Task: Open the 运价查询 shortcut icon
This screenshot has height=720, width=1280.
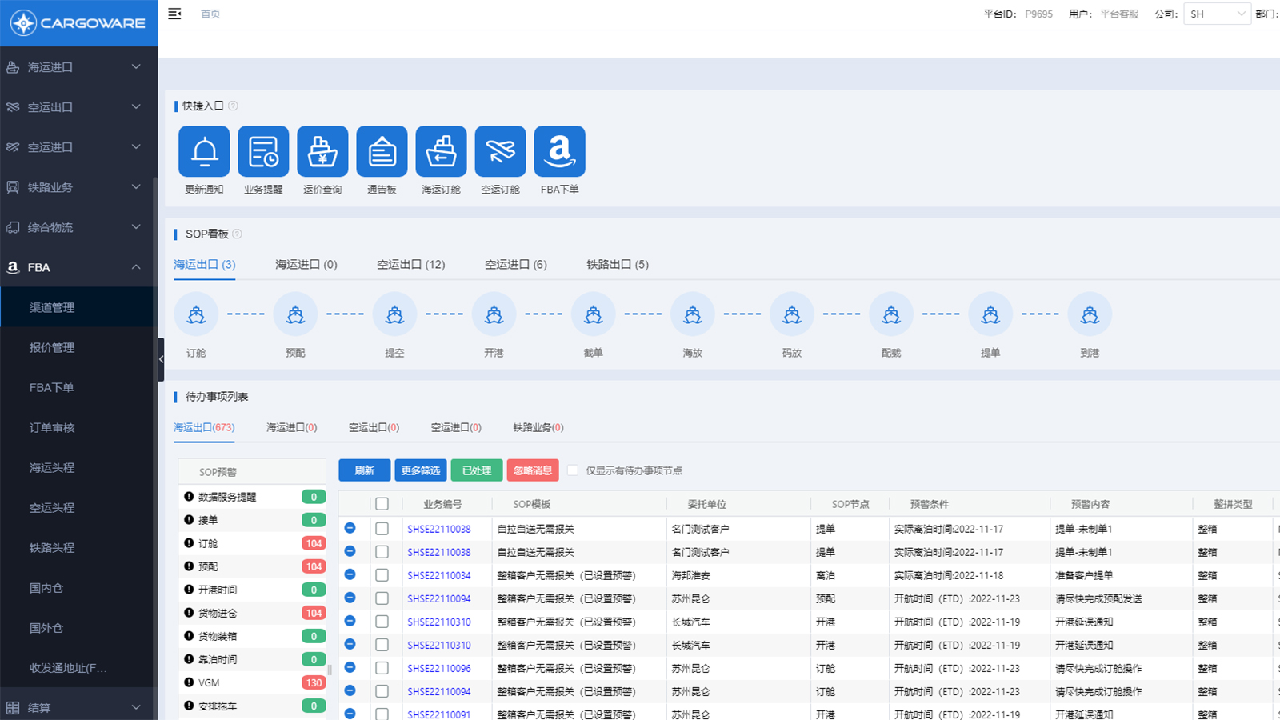Action: [x=322, y=151]
